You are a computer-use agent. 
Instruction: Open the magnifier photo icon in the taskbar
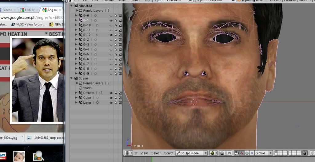coord(38,156)
